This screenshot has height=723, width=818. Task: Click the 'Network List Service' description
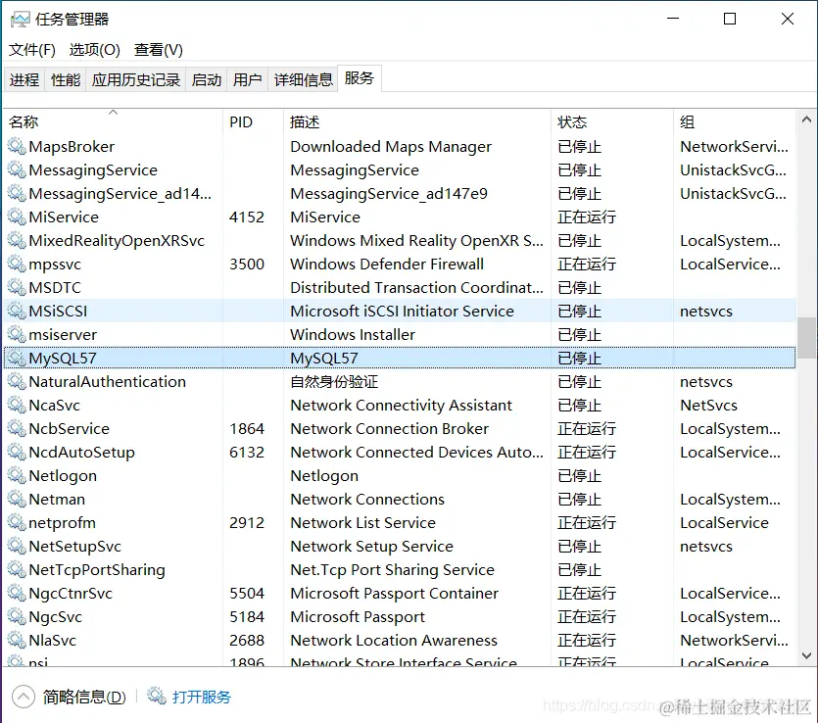[x=363, y=522]
